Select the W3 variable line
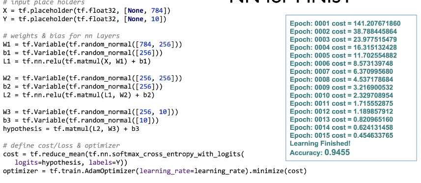The height and width of the screenshot is (183, 421). coord(91,112)
